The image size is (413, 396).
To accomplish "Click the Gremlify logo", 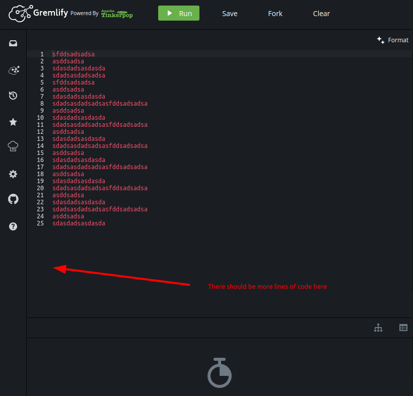I will point(38,14).
